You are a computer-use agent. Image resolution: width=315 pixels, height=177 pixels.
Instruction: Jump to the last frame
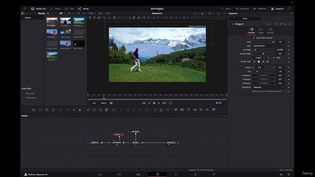[x=164, y=103]
